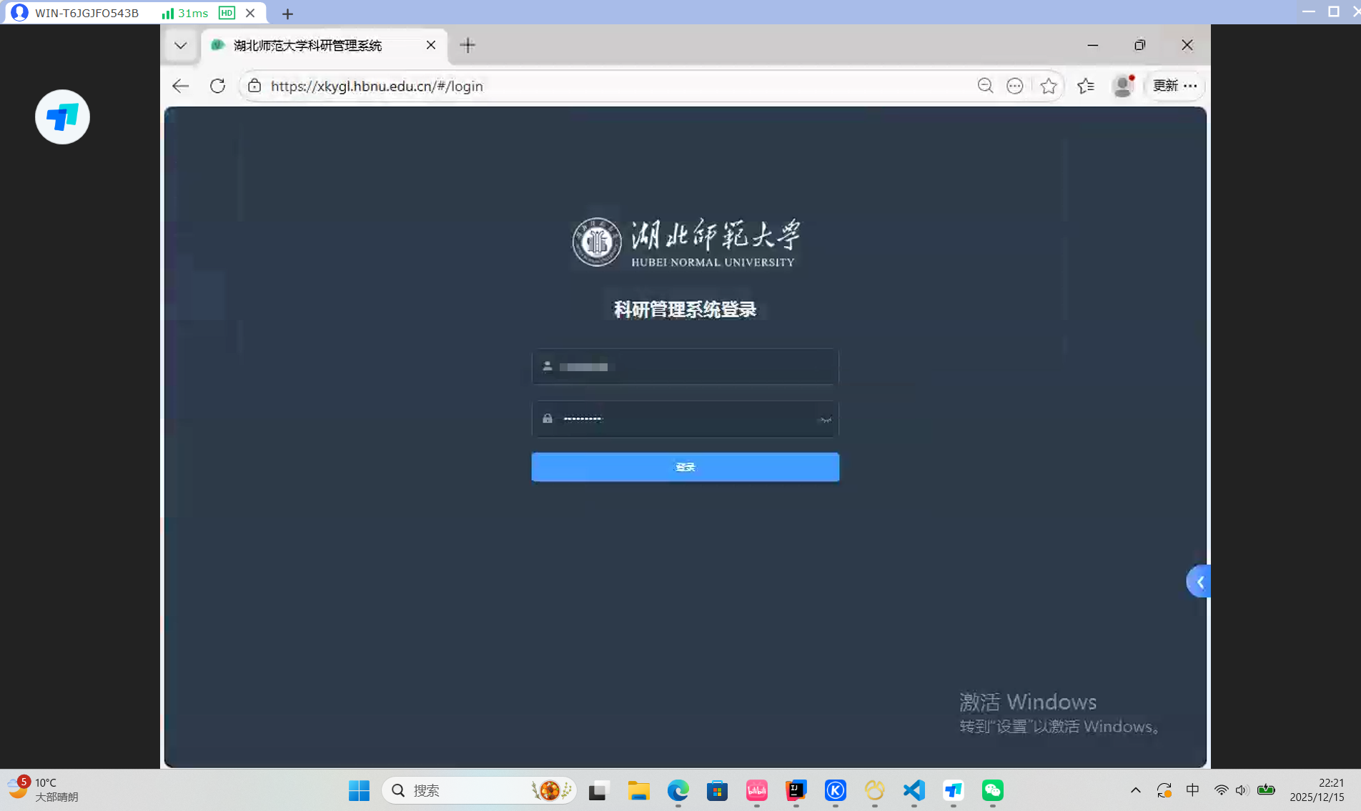Click the blue 登录 login button

[685, 467]
